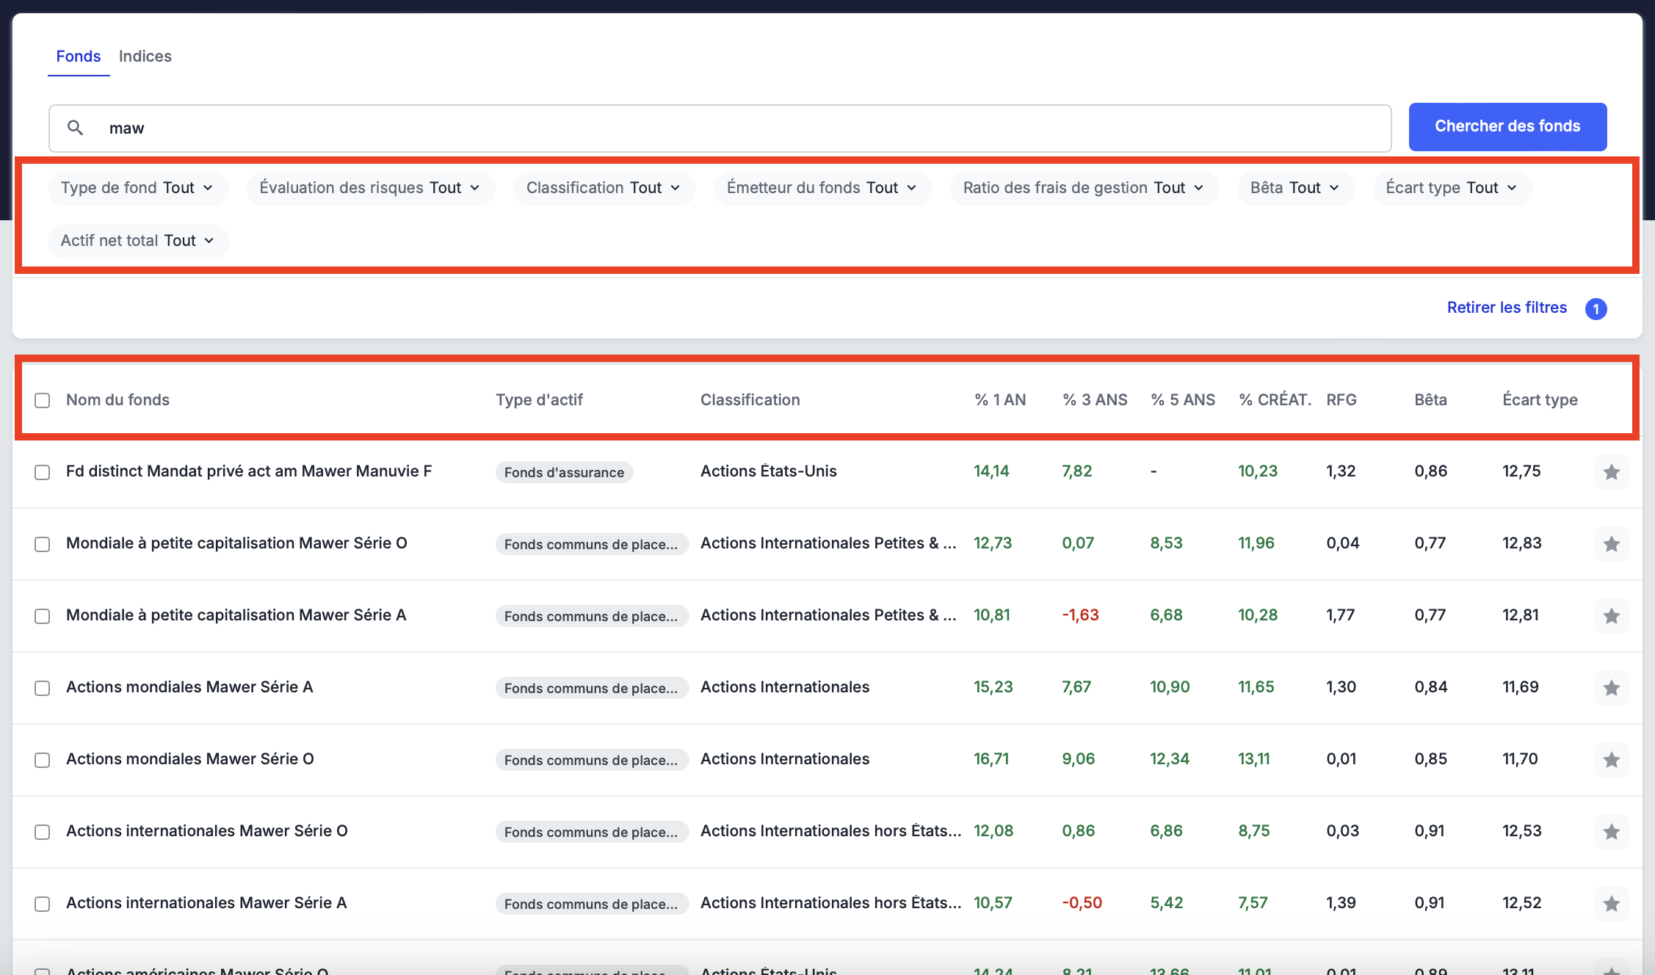Check Fd distinct Mandat privé Mawer Manuvie F
The height and width of the screenshot is (975, 1655).
[43, 472]
